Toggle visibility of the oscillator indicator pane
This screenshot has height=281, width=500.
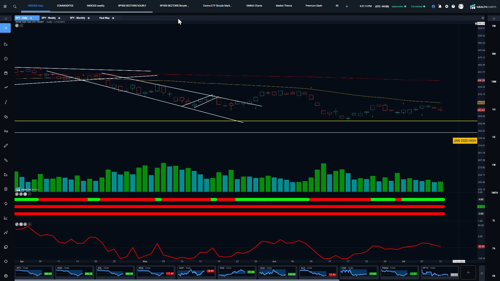click(x=17, y=224)
